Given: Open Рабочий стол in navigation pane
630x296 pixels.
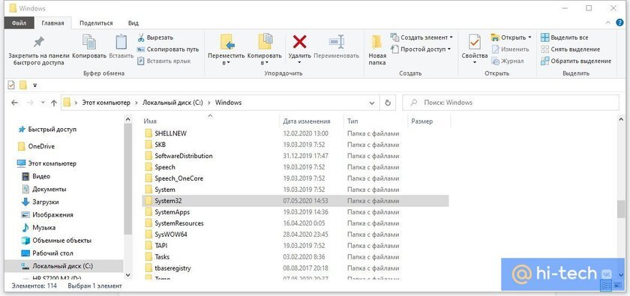Looking at the screenshot, I should (47, 253).
